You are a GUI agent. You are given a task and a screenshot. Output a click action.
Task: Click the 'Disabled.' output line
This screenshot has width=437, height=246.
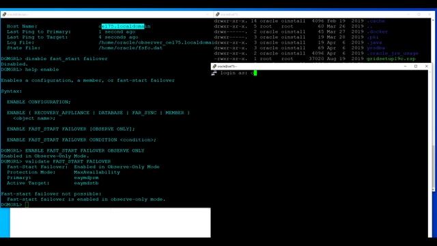pyautogui.click(x=14, y=64)
